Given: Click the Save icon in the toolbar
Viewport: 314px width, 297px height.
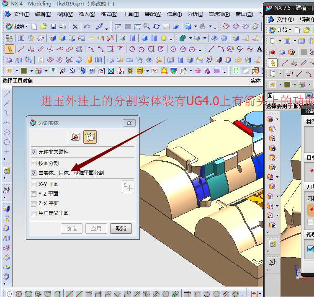Looking at the screenshot, I should click(x=53, y=26).
